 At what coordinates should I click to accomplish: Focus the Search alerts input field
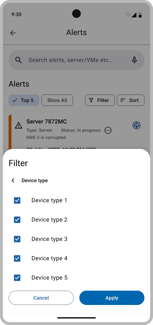click(x=76, y=60)
